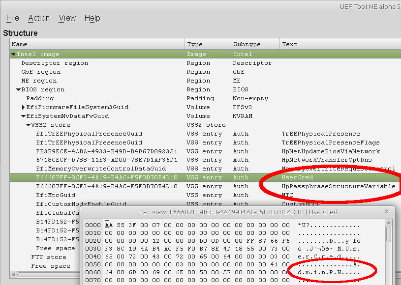Collapse the EfiSystemNvDataFvGuid volume
The width and height of the screenshot is (401, 285).
tap(23, 116)
